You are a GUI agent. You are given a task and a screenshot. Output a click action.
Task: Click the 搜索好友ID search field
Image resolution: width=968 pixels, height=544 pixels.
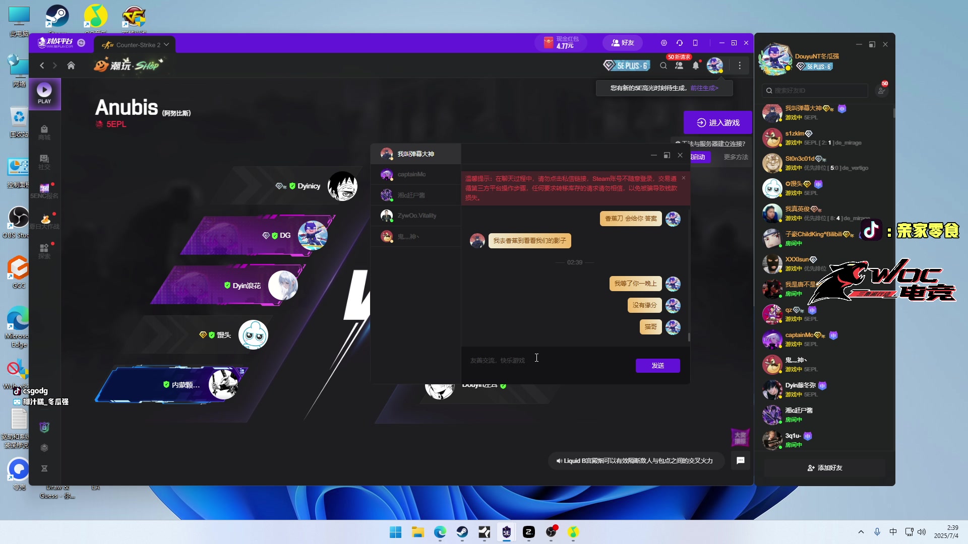tap(815, 91)
